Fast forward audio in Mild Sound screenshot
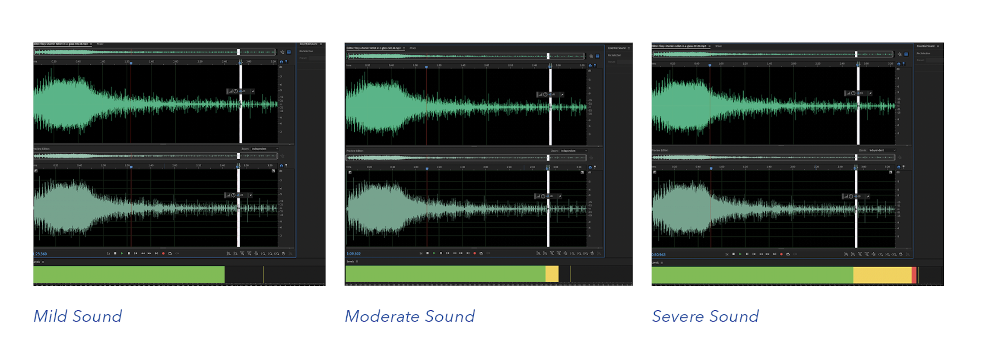This screenshot has width=983, height=360. coord(149,253)
